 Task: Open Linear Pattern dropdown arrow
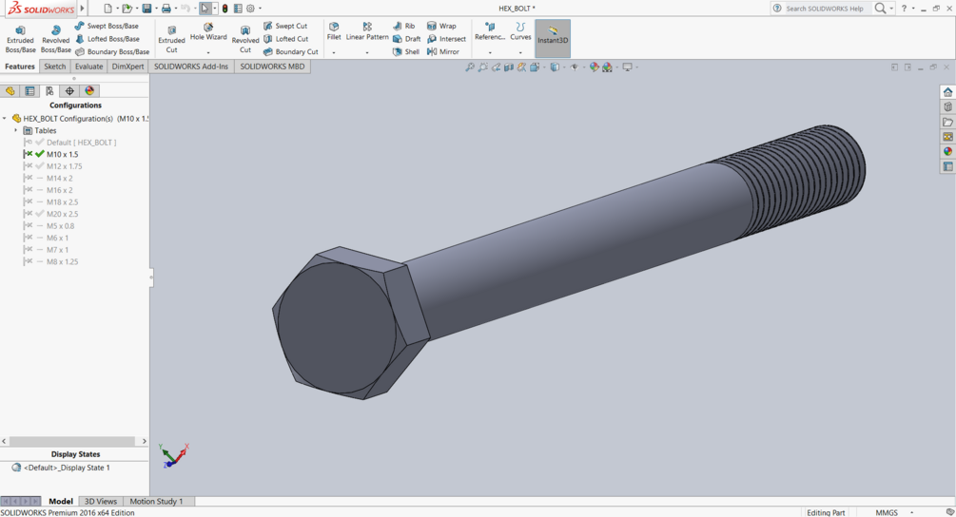(367, 52)
